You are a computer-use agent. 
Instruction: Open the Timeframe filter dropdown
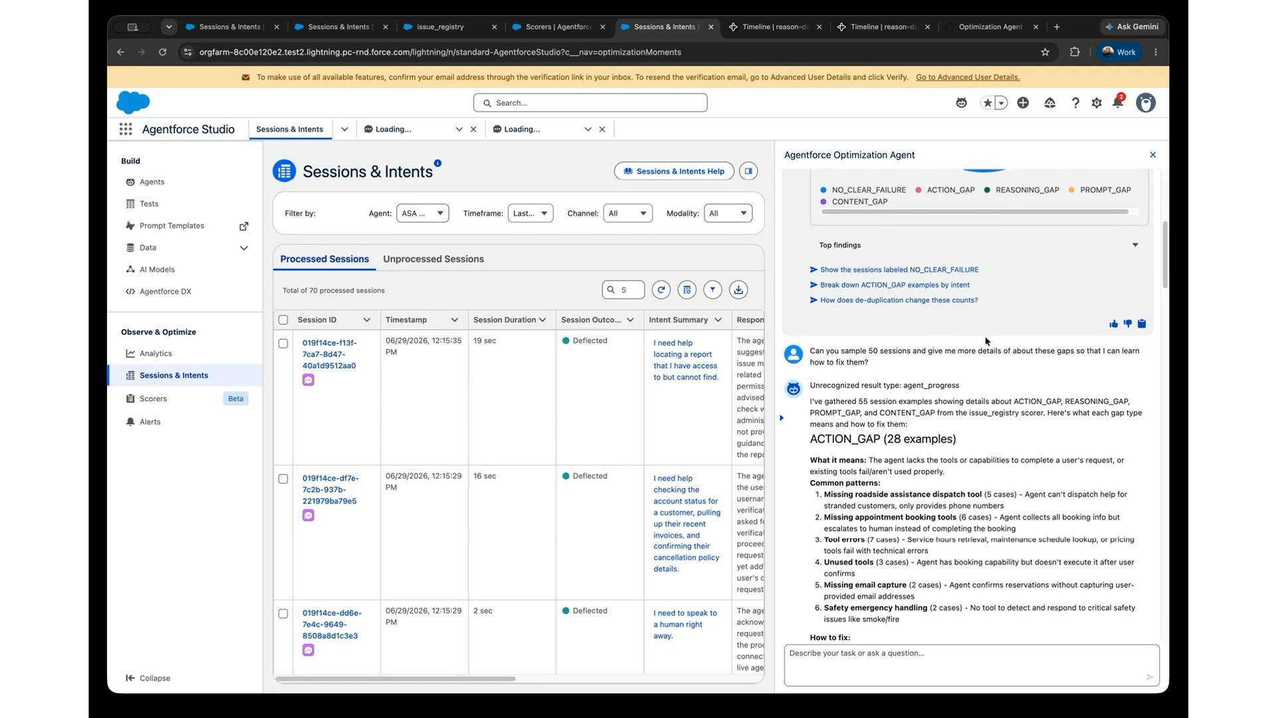pos(530,213)
